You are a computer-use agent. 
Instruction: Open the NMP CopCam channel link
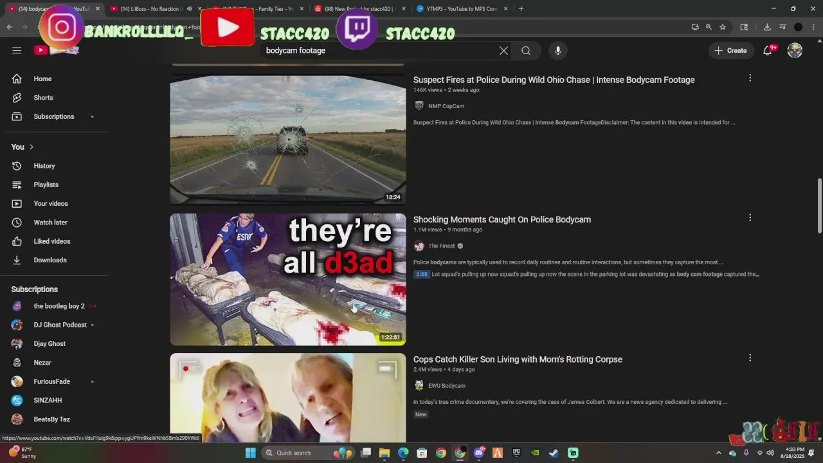coord(446,106)
